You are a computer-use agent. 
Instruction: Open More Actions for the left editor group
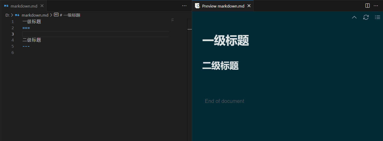[184, 6]
